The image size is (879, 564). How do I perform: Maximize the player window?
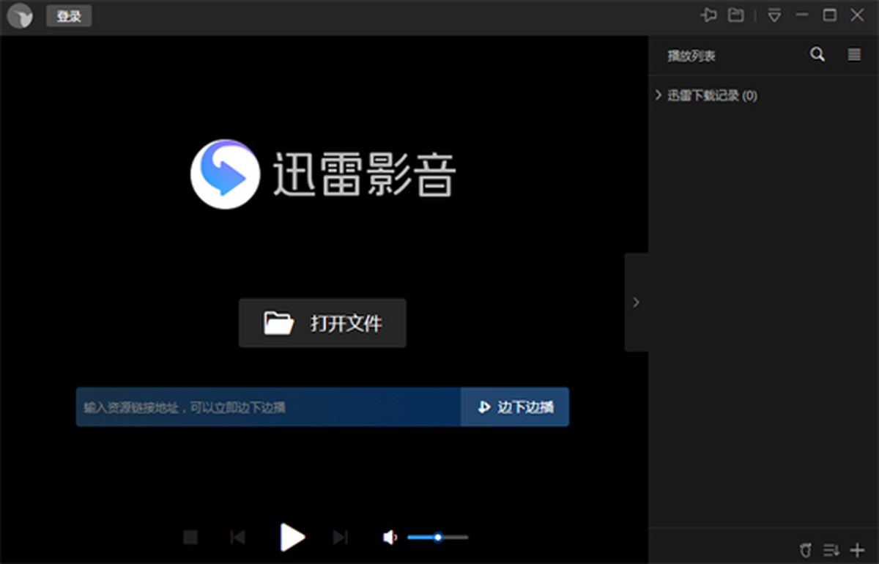830,15
